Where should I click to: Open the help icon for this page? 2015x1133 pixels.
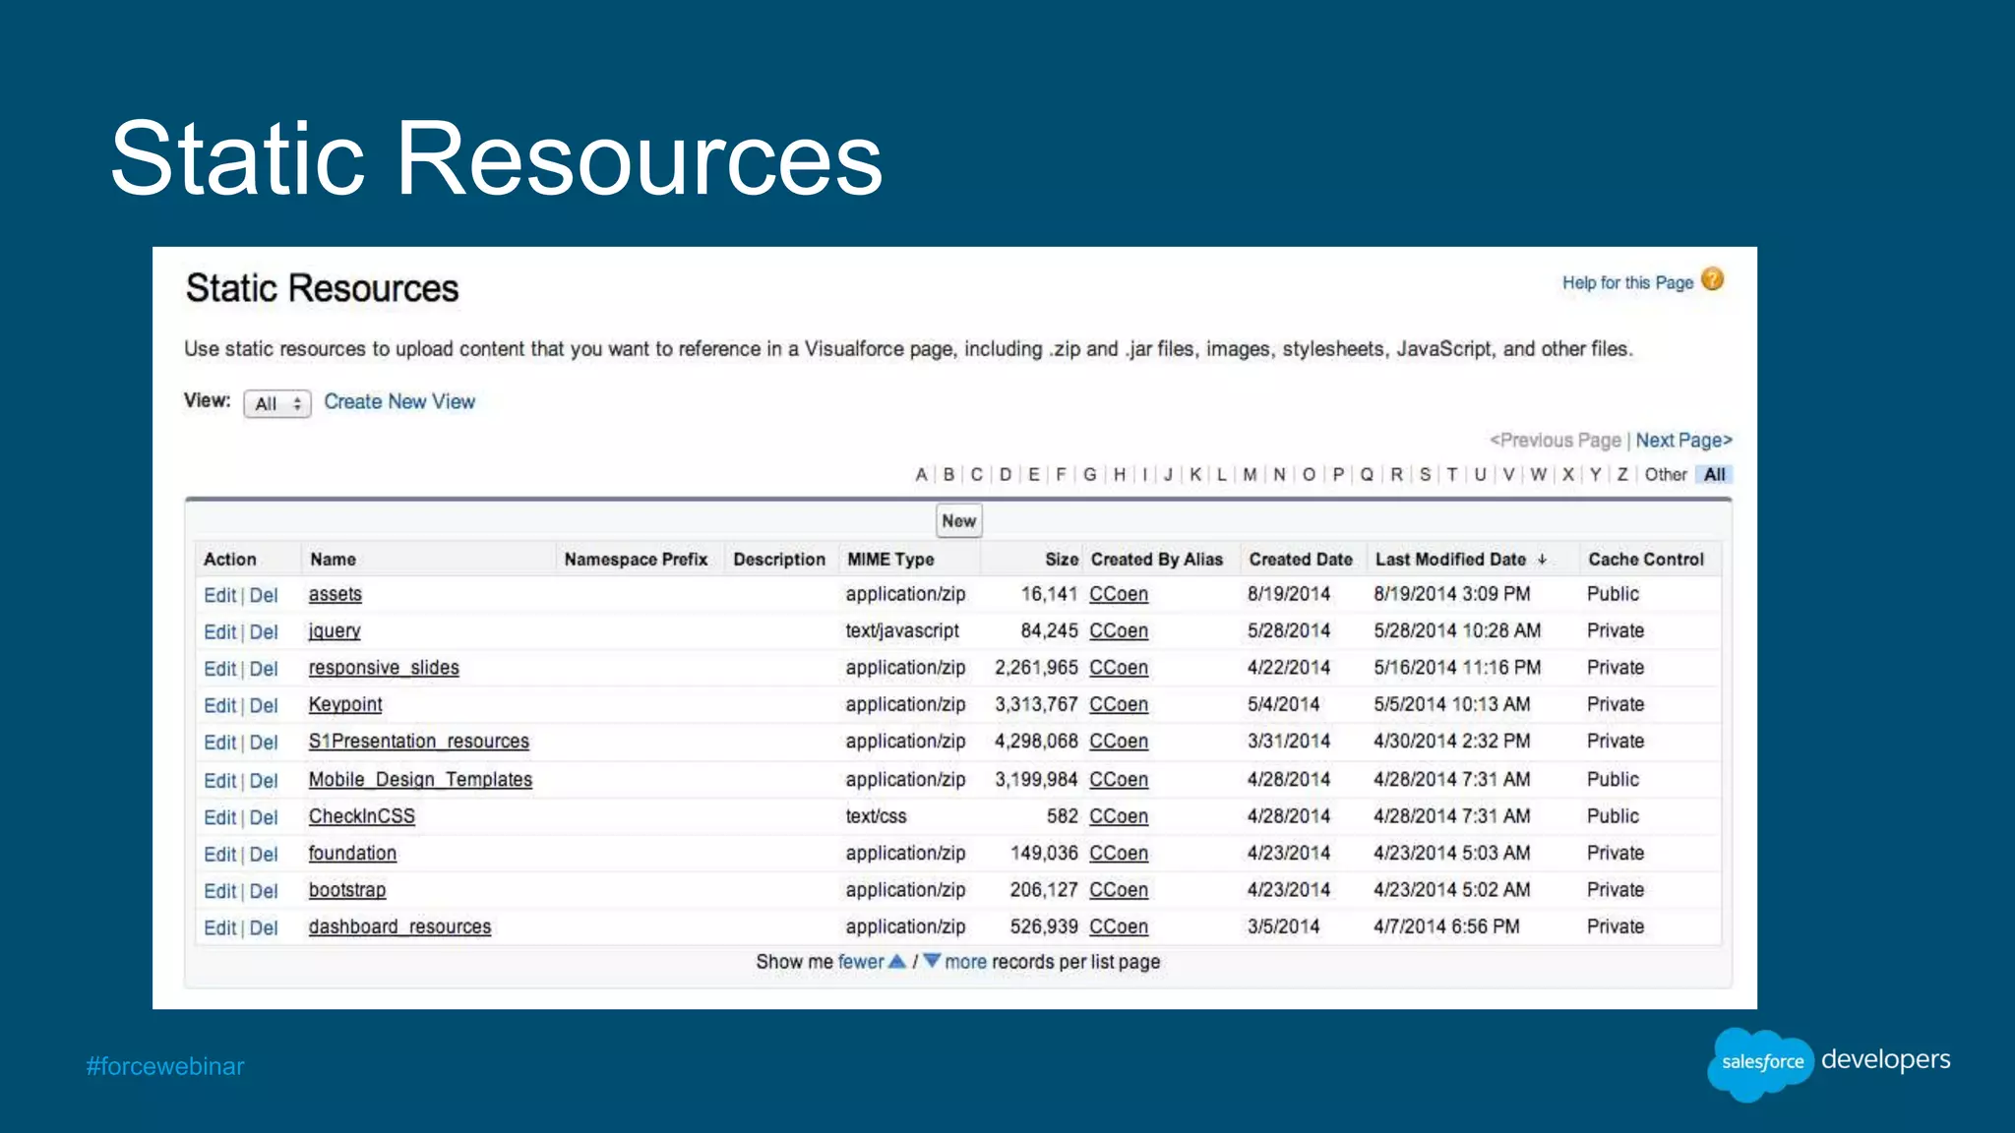click(1712, 280)
